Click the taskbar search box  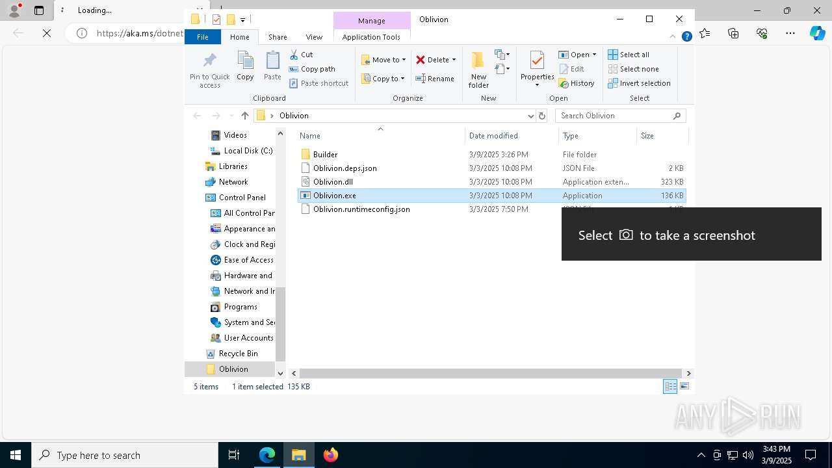[x=125, y=455]
